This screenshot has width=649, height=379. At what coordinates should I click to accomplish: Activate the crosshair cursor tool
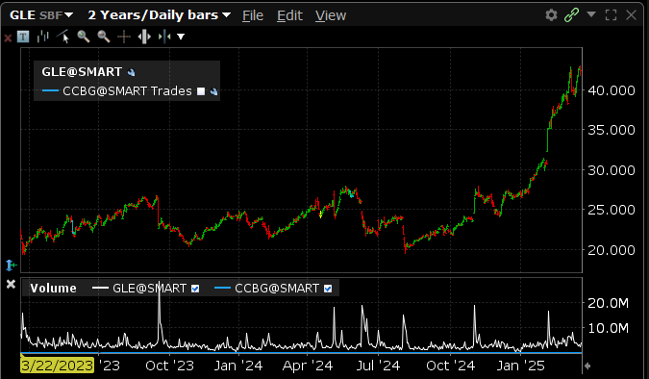click(x=124, y=37)
